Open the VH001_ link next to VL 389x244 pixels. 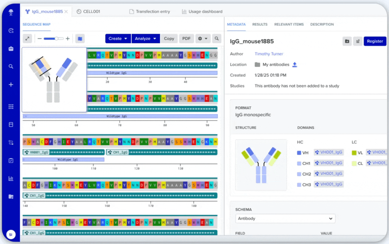[x=377, y=152]
